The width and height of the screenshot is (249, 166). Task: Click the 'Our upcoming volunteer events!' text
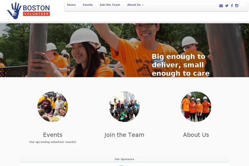(x=53, y=142)
